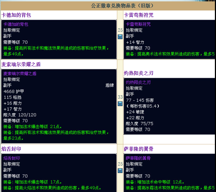Click cost 25 beside 焰舌封印
216x192 pixels.
click(x=120, y=164)
